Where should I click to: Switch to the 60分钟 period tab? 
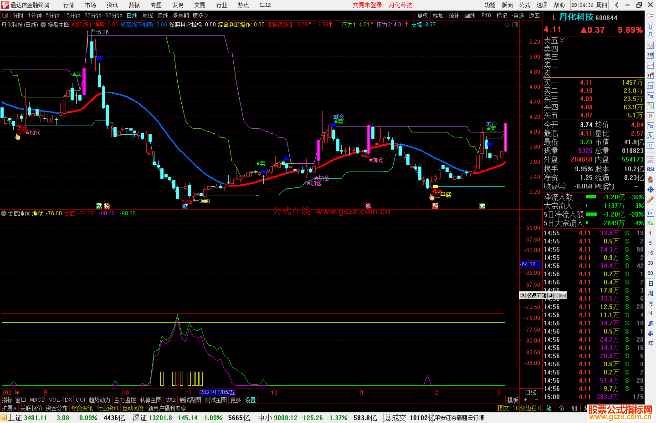click(114, 15)
